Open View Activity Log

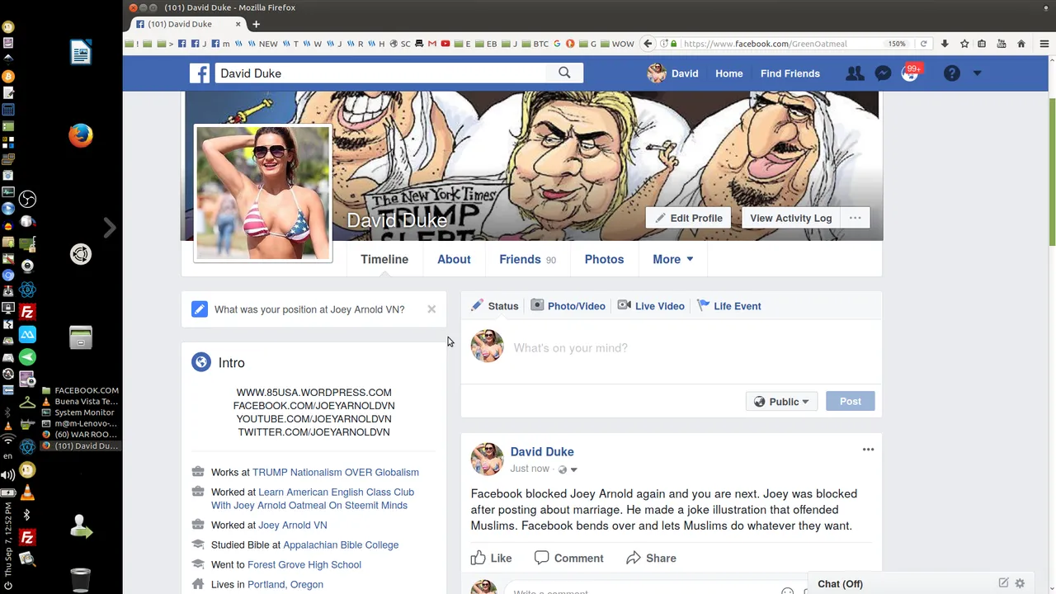coord(791,218)
